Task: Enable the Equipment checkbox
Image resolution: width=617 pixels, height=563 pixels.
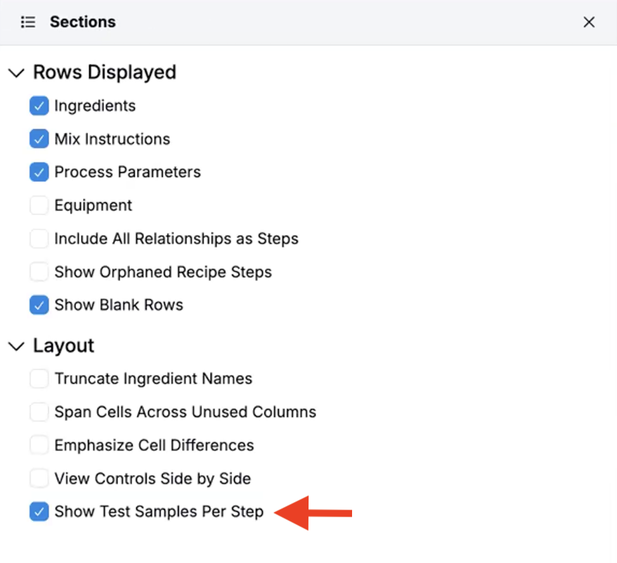Action: pos(39,205)
